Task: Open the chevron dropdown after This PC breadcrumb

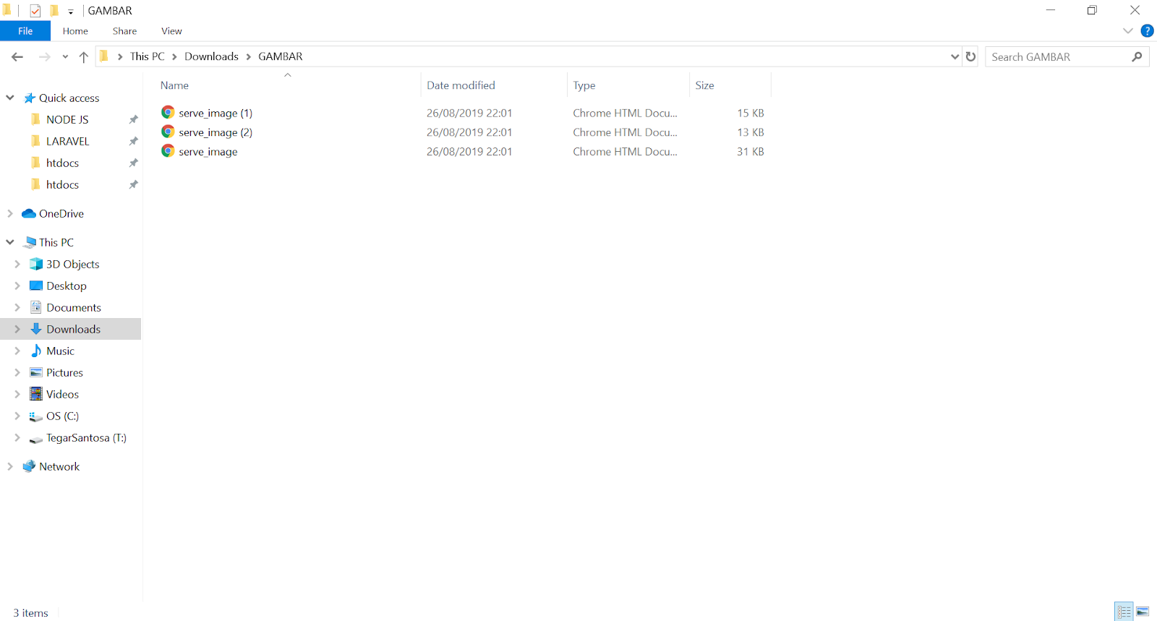Action: [174, 56]
